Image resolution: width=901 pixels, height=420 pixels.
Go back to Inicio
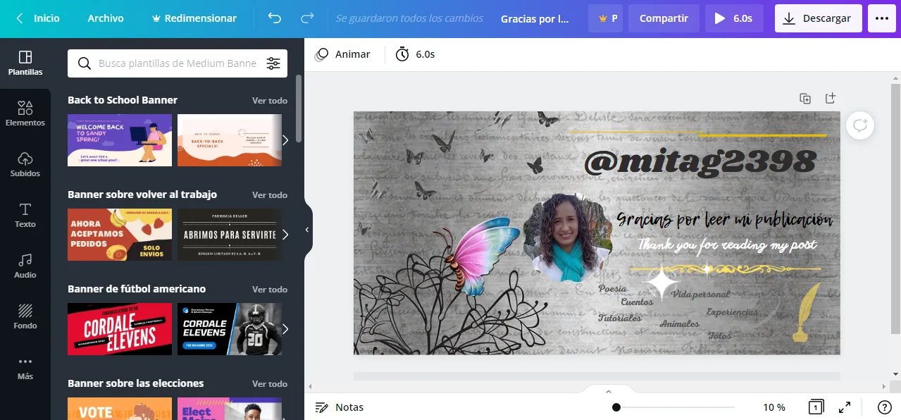(x=38, y=18)
